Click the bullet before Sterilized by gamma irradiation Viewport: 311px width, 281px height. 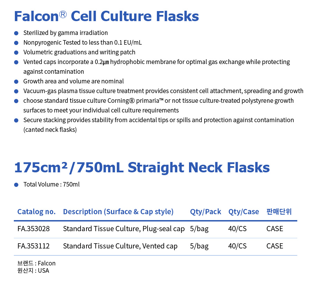click(16, 33)
